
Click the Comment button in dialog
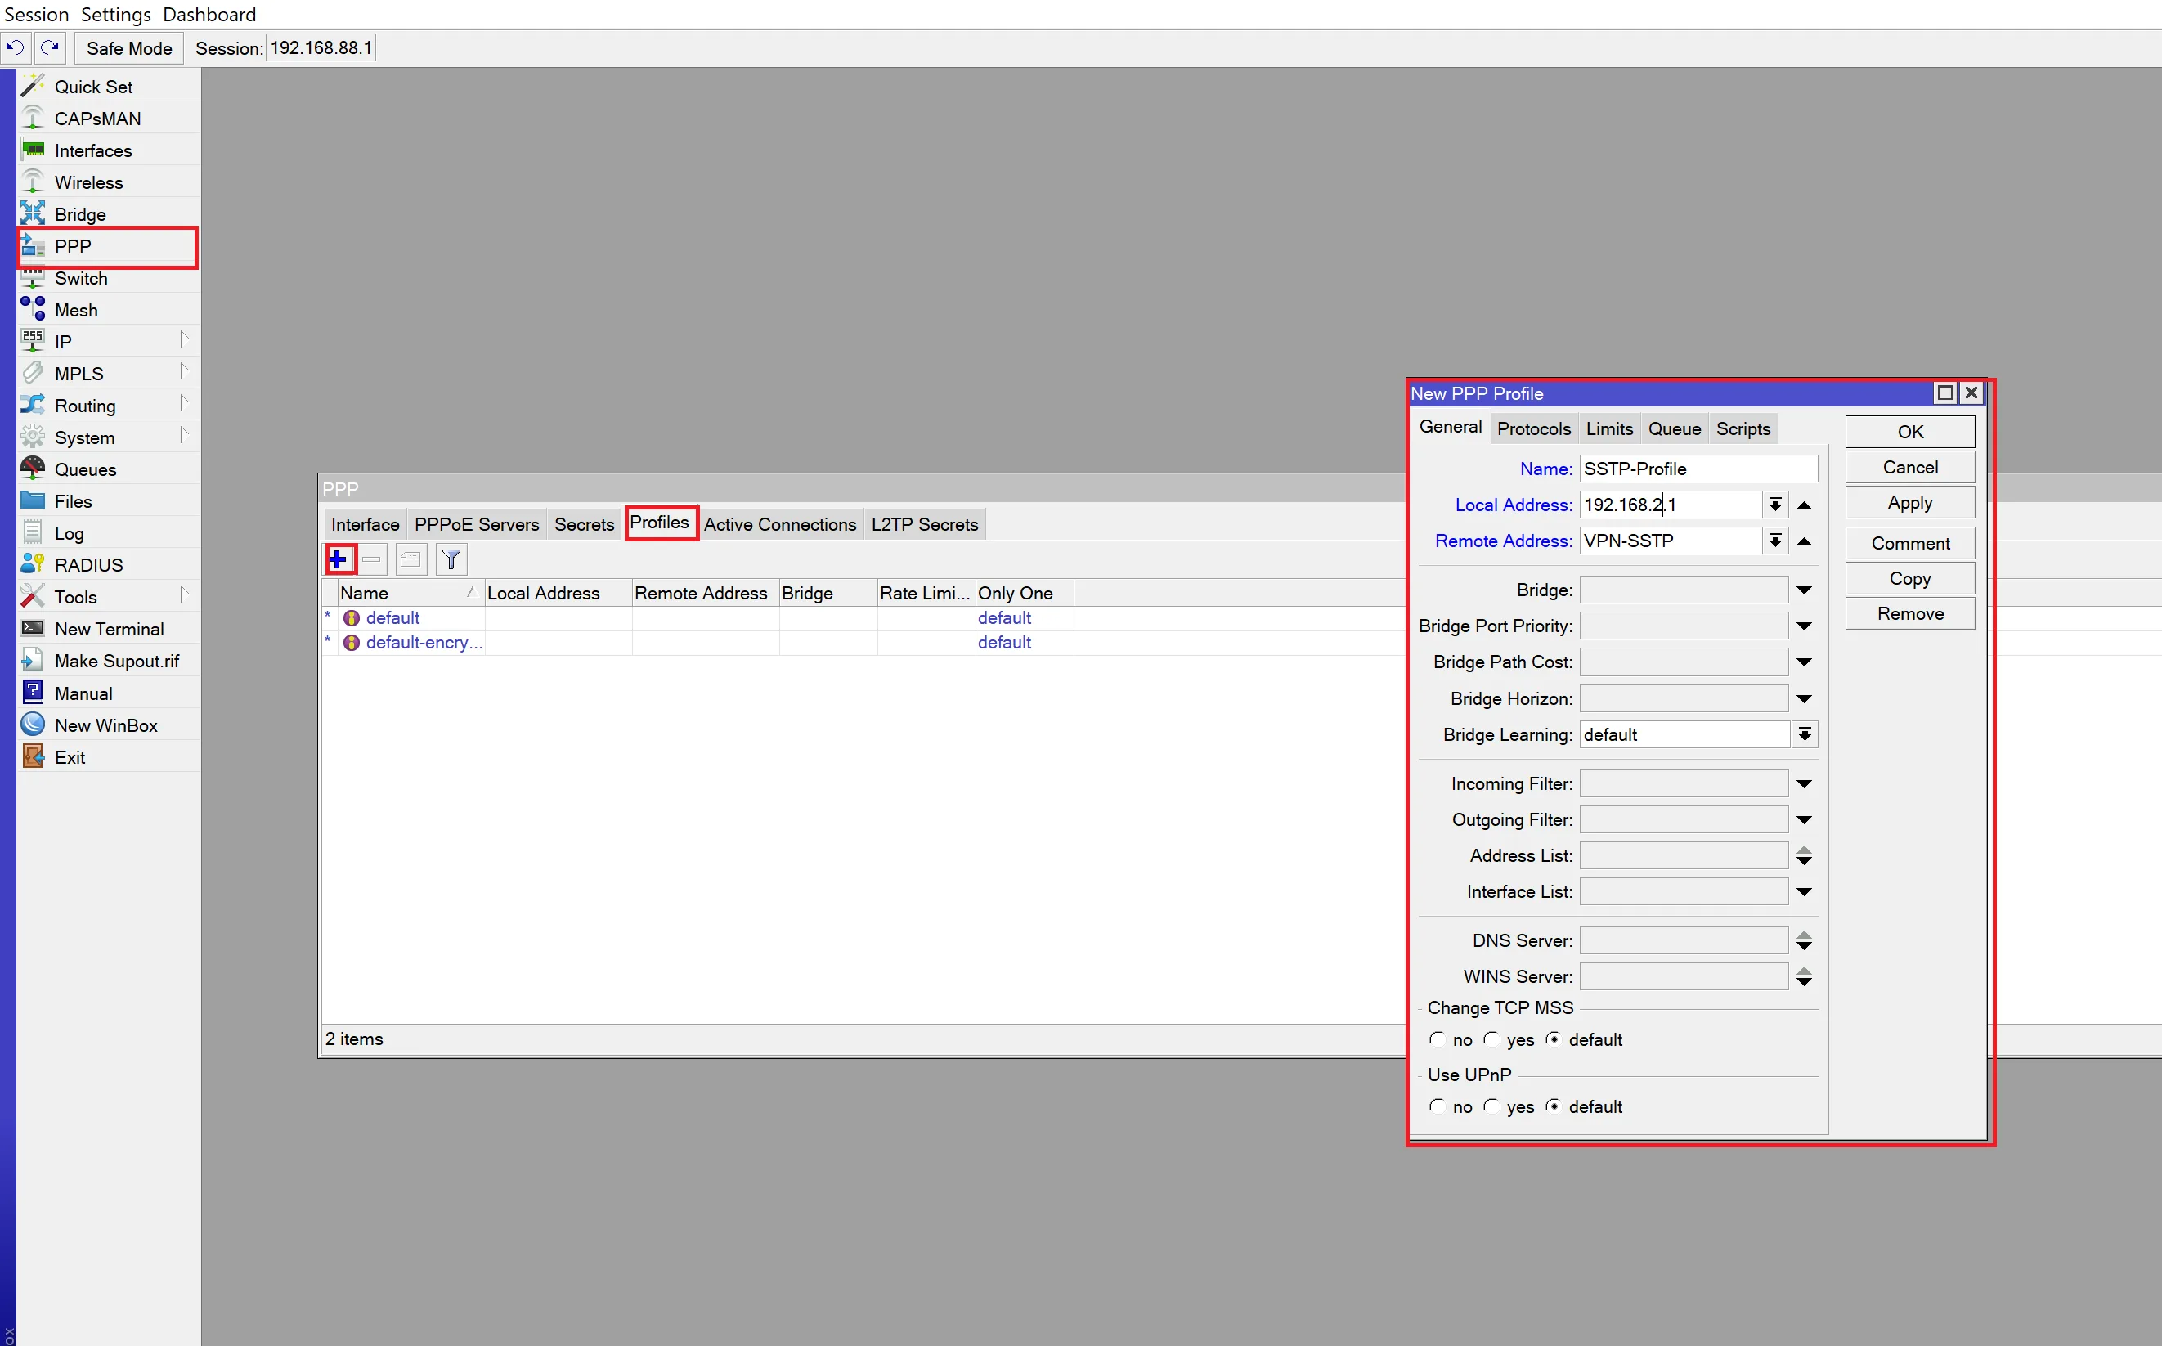tap(1910, 543)
